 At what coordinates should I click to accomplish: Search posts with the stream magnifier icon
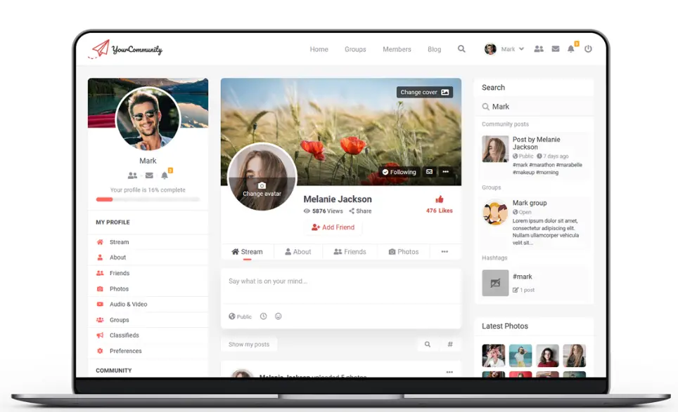pyautogui.click(x=427, y=344)
